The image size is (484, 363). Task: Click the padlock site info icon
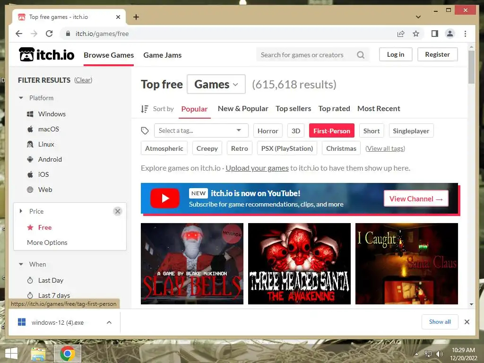coord(68,34)
